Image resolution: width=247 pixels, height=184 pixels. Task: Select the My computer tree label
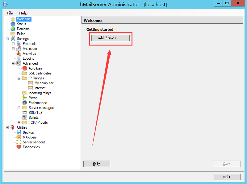click(44, 83)
